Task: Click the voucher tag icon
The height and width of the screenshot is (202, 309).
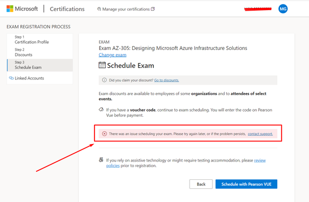Action: click(x=101, y=110)
